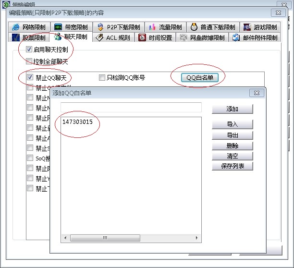Uncheck the 禁止QQ聊天 checkbox
This screenshot has width=294, height=268.
click(x=30, y=77)
